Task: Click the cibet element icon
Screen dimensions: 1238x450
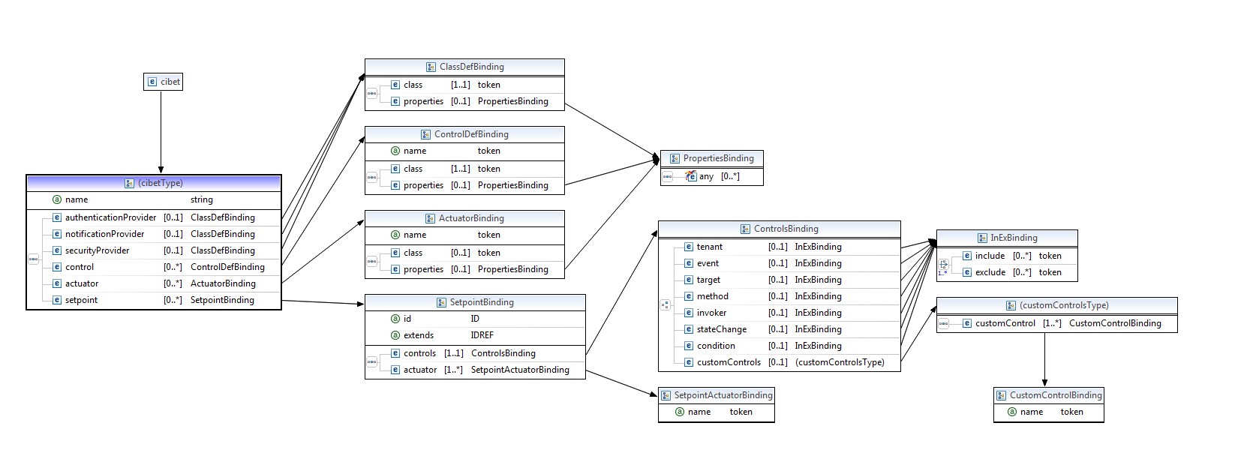Action: [152, 82]
